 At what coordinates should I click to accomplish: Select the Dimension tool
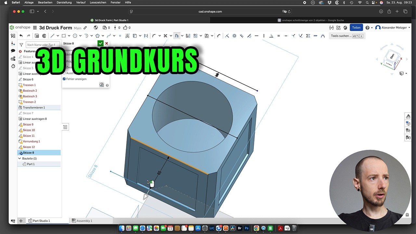point(219,36)
